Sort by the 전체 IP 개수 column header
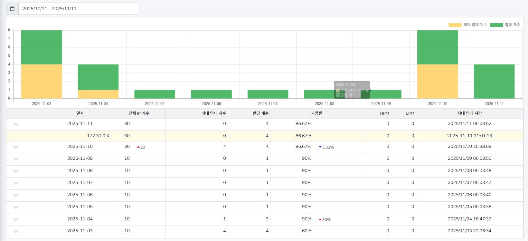Image resolution: width=528 pixels, height=241 pixels. click(x=139, y=113)
